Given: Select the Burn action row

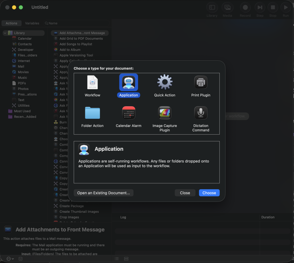Looking at the screenshot, I should (x=60, y=122).
